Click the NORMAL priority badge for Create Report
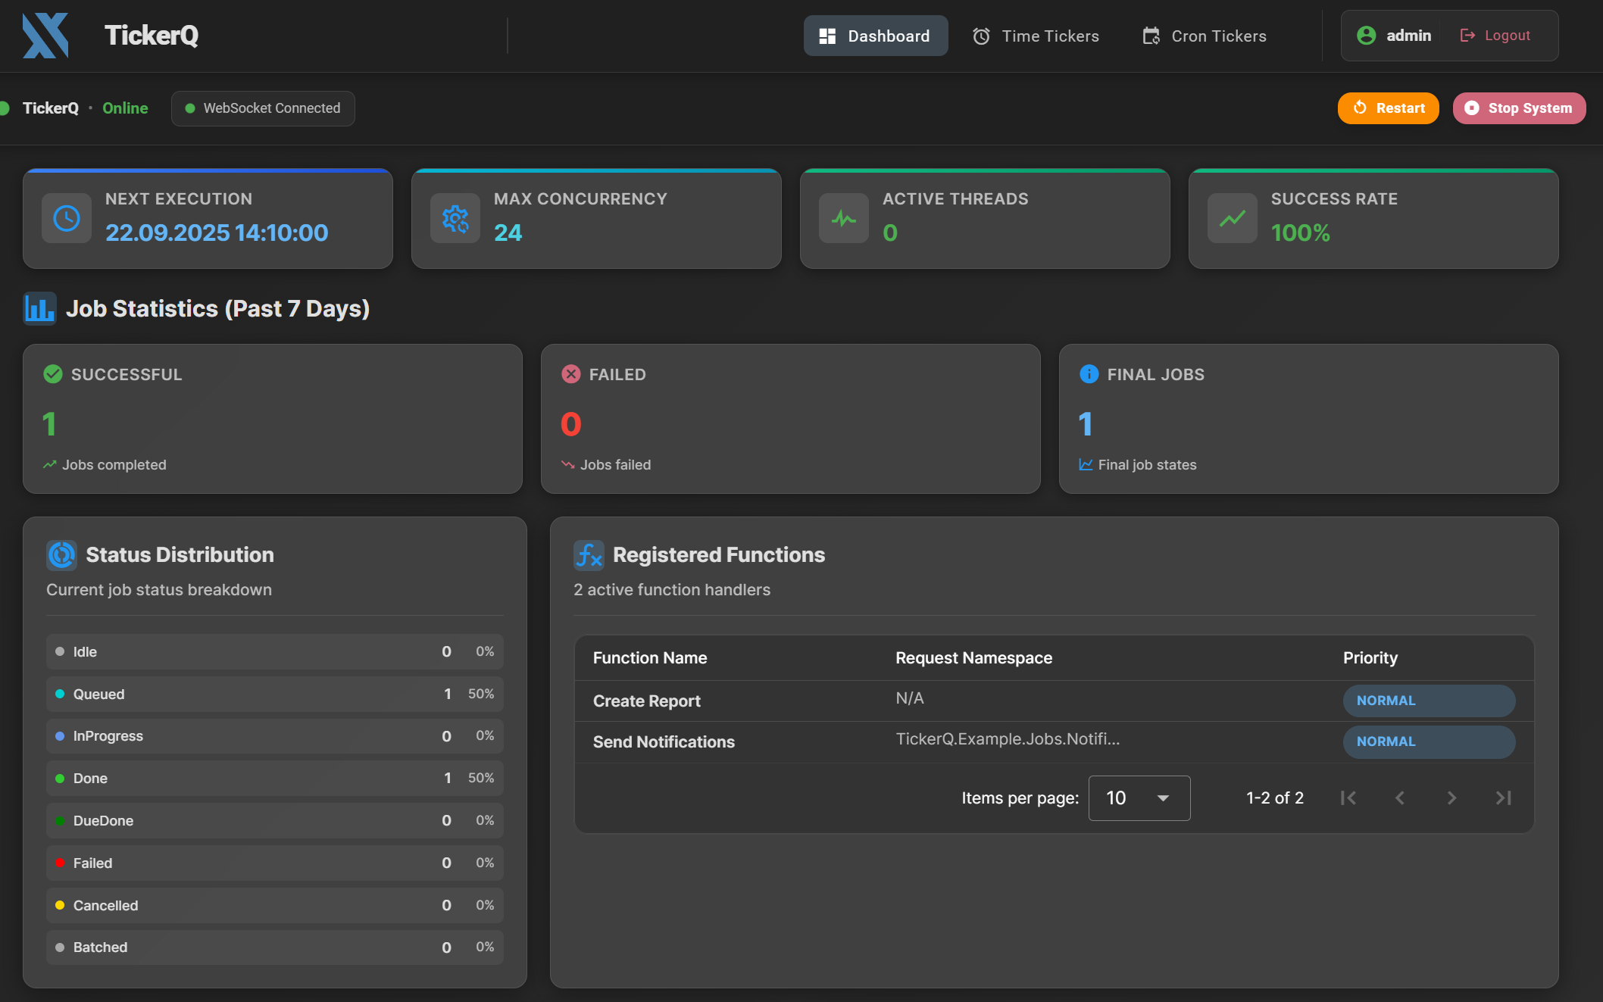The height and width of the screenshot is (1002, 1603). (1429, 700)
